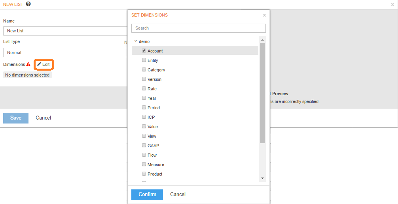Cancel the Set Dimensions dialog
Image resolution: width=398 pixels, height=204 pixels.
(x=178, y=195)
